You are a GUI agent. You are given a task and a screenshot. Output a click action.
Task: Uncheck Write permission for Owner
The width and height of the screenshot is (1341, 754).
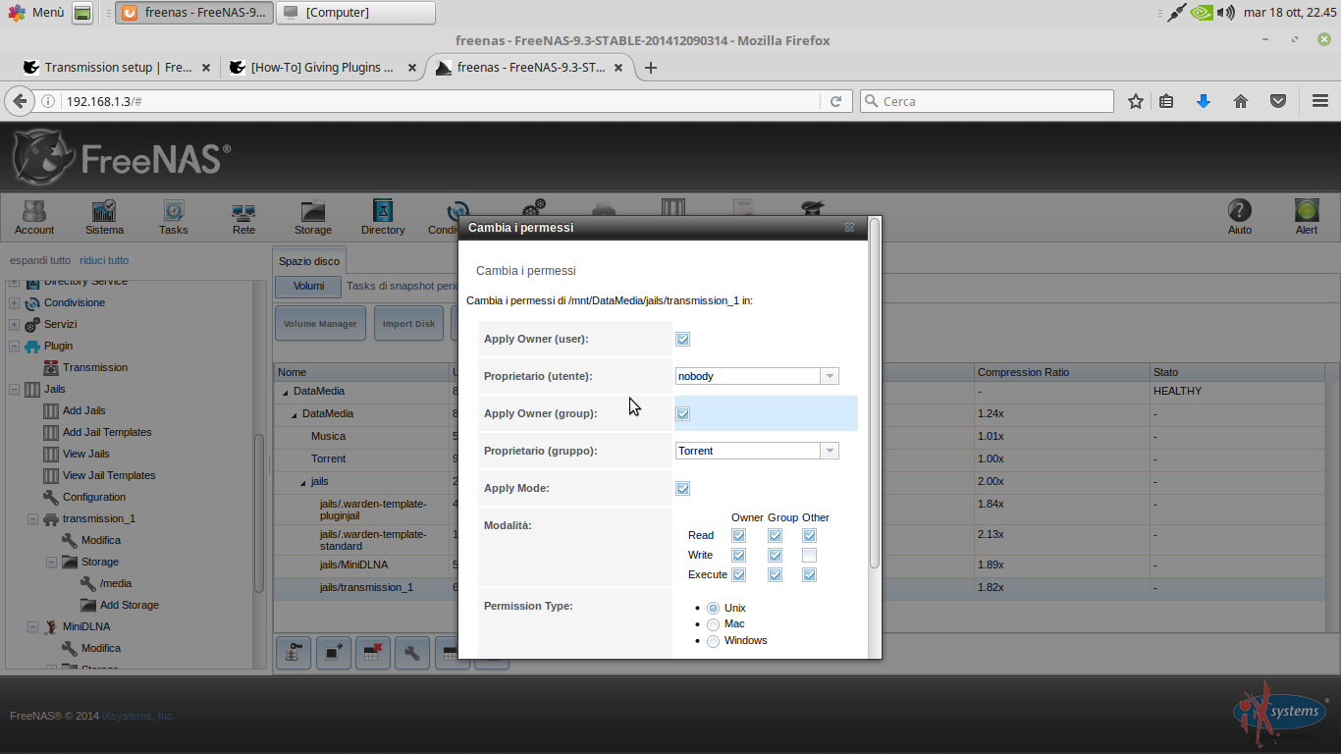click(739, 556)
